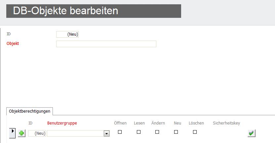This screenshot has height=143, width=275.
Task: Click the red Objekt field label
Action: pos(13,44)
